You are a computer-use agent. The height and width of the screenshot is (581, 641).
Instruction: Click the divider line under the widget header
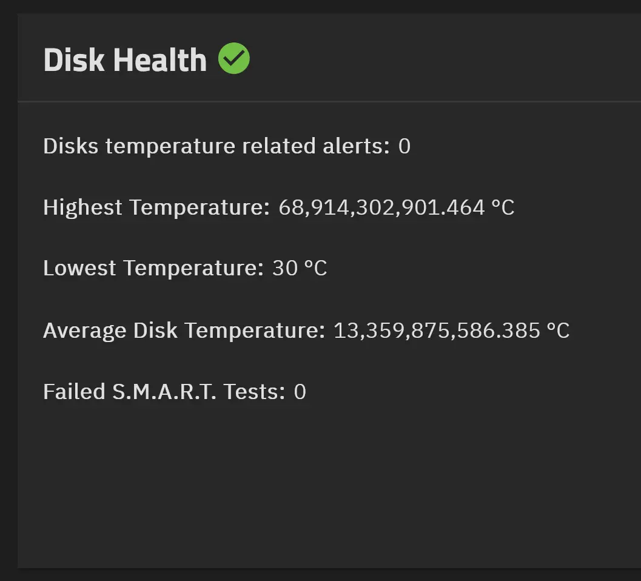coord(329,101)
